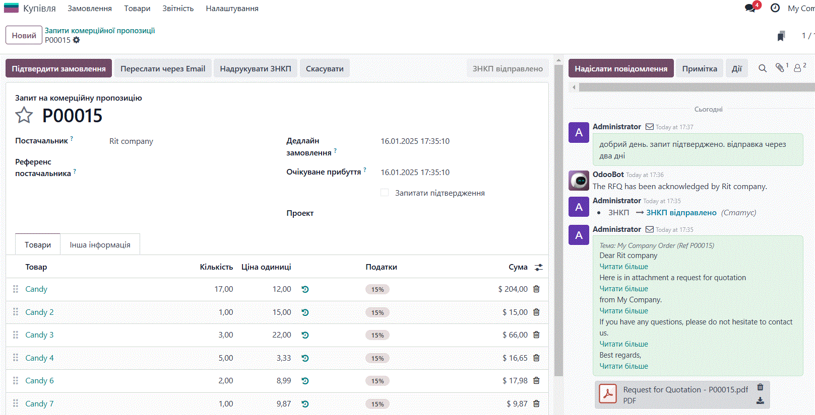Open the column settings icon beside Сума
This screenshot has width=815, height=415.
coord(538,267)
